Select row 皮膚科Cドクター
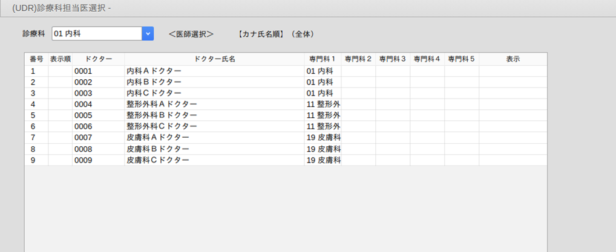Viewport: 616px width, 252px height. pos(286,160)
